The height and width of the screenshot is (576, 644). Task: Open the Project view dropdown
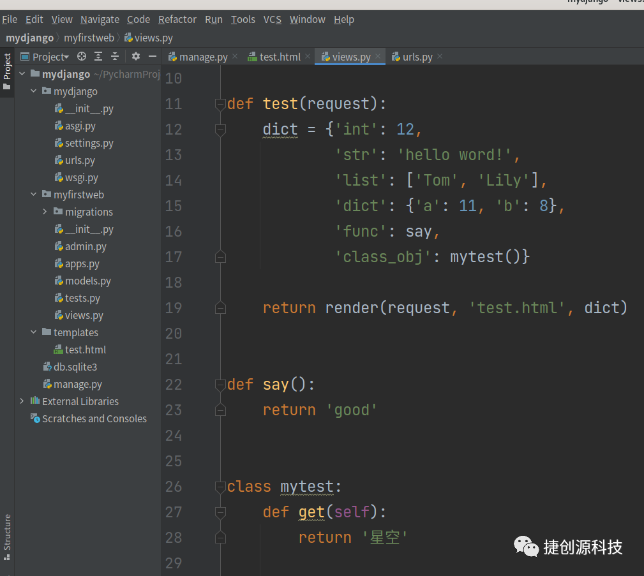(x=45, y=57)
